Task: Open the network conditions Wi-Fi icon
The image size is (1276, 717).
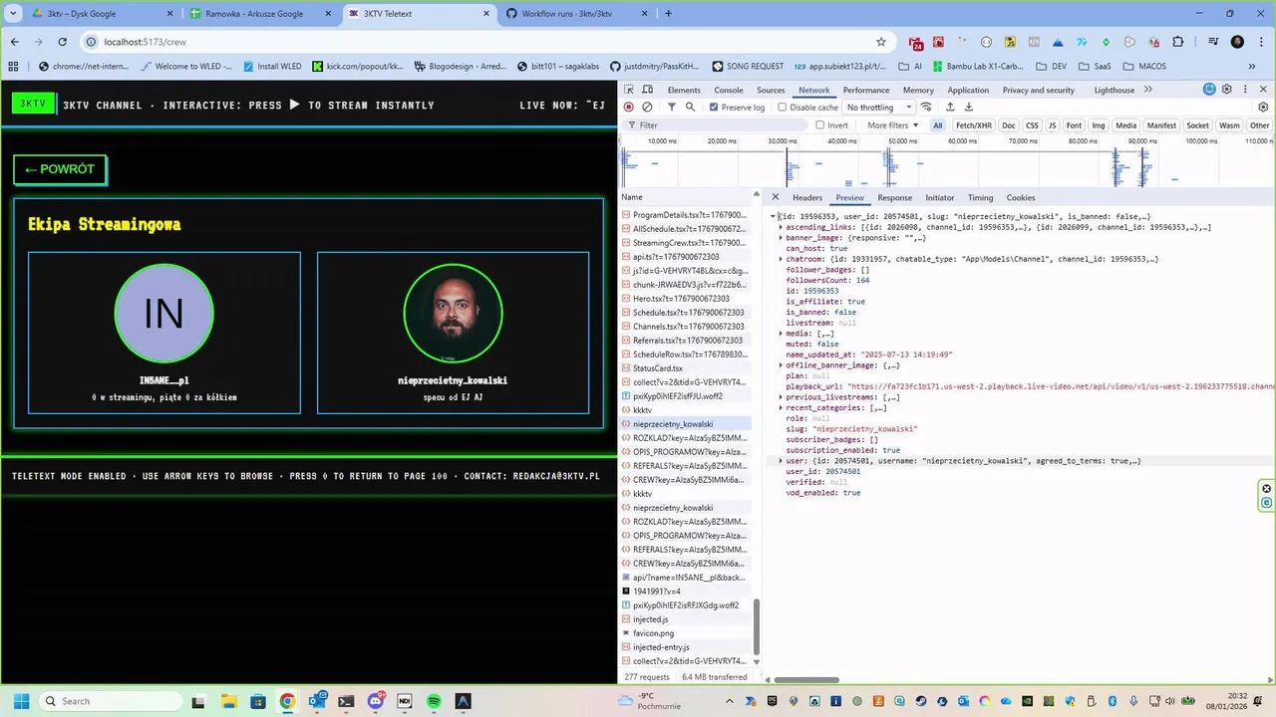Action: click(926, 107)
